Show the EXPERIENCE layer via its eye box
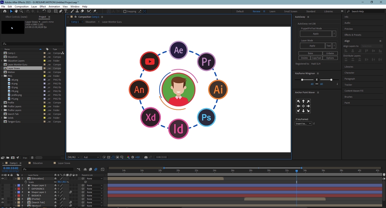This screenshot has width=386, height=208. click(2, 189)
